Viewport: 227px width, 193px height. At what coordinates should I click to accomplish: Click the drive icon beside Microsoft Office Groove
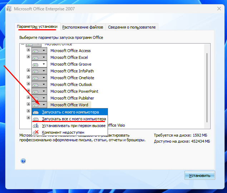35,65
